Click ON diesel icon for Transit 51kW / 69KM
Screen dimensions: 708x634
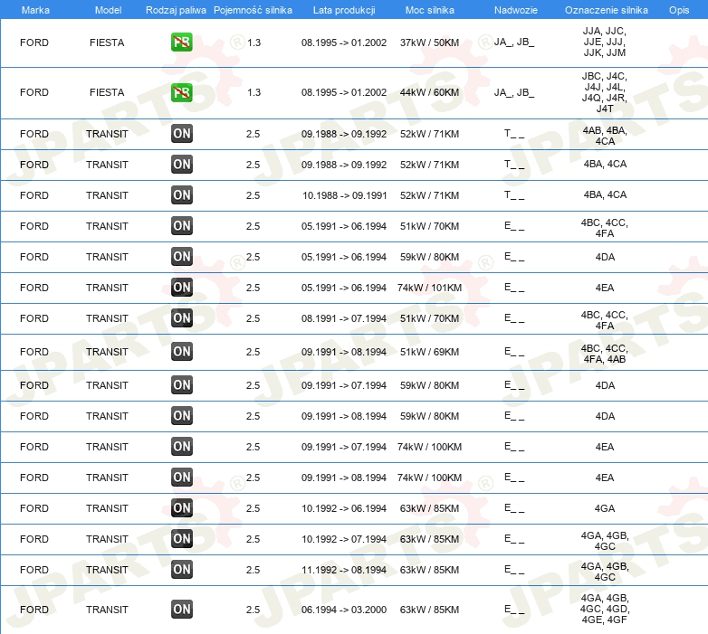point(181,351)
